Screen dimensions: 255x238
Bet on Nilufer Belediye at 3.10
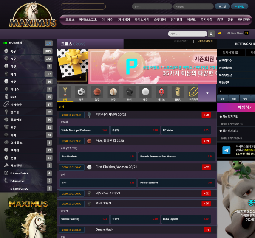(176, 183)
